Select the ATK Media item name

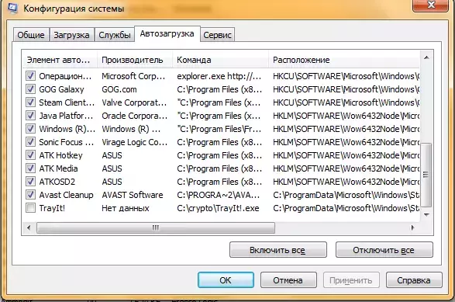point(59,168)
